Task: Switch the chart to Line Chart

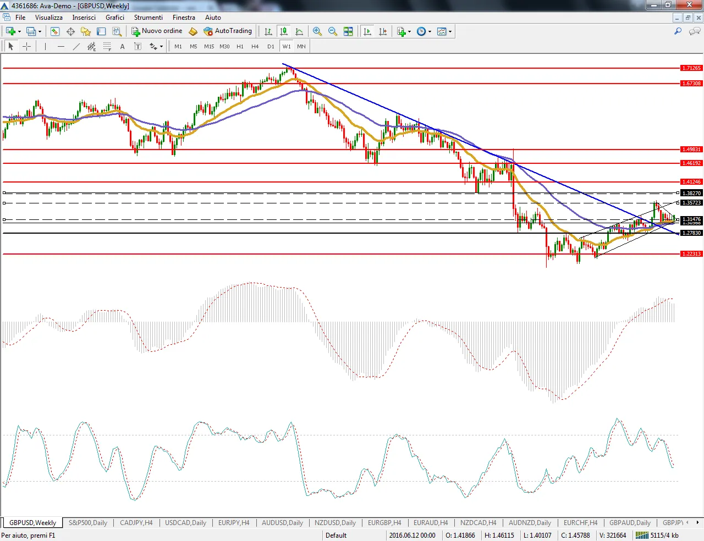Action: click(x=299, y=31)
